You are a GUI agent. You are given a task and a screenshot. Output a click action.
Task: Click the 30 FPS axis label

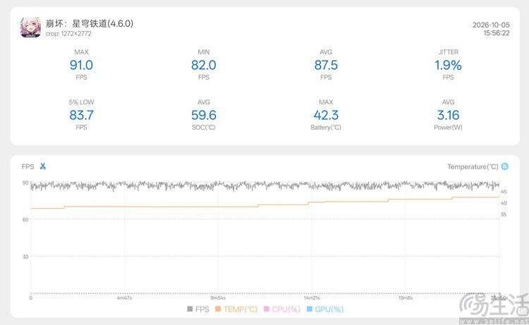coord(25,257)
